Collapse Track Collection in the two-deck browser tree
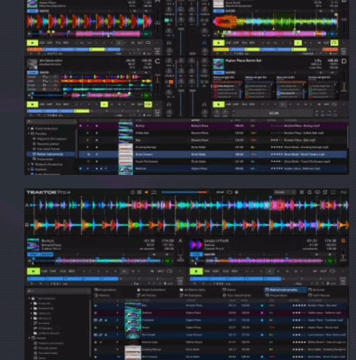Viewport: 356px width, 360px height. [30, 299]
